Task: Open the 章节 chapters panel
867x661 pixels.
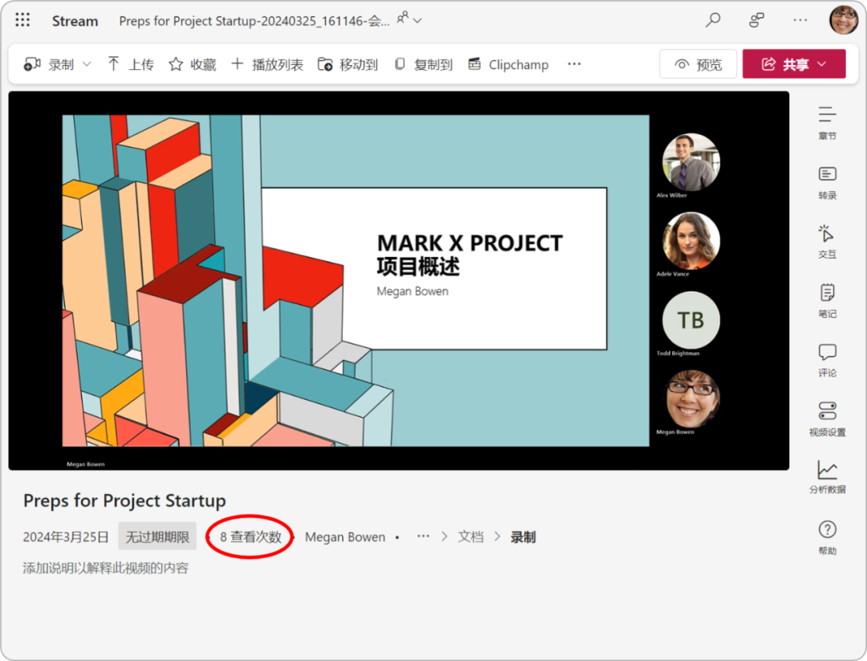Action: click(827, 123)
